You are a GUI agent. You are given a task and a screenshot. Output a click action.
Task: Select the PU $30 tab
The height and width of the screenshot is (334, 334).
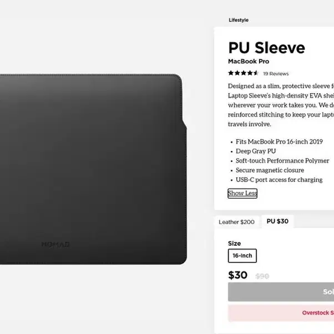(x=277, y=221)
